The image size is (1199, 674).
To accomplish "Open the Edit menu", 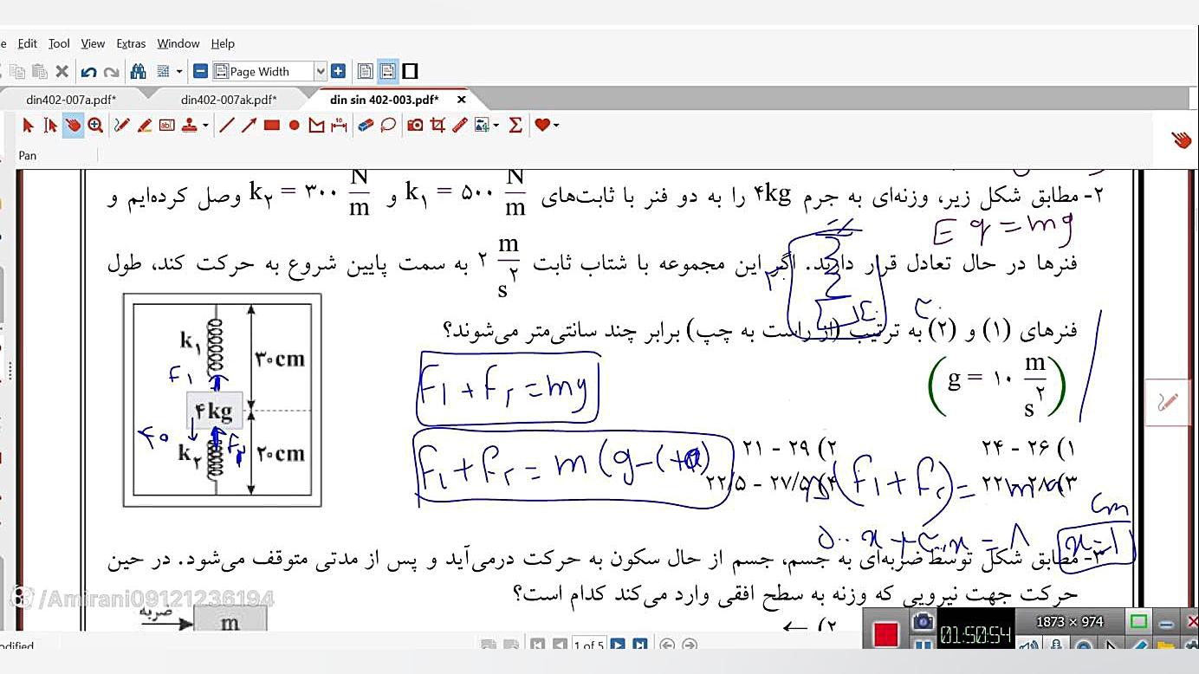I will coord(28,43).
